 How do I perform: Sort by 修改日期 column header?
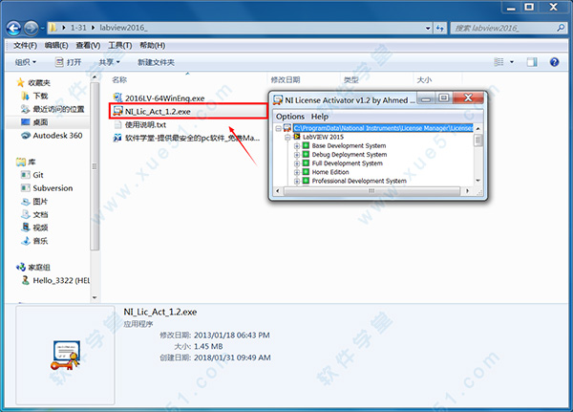coord(286,79)
